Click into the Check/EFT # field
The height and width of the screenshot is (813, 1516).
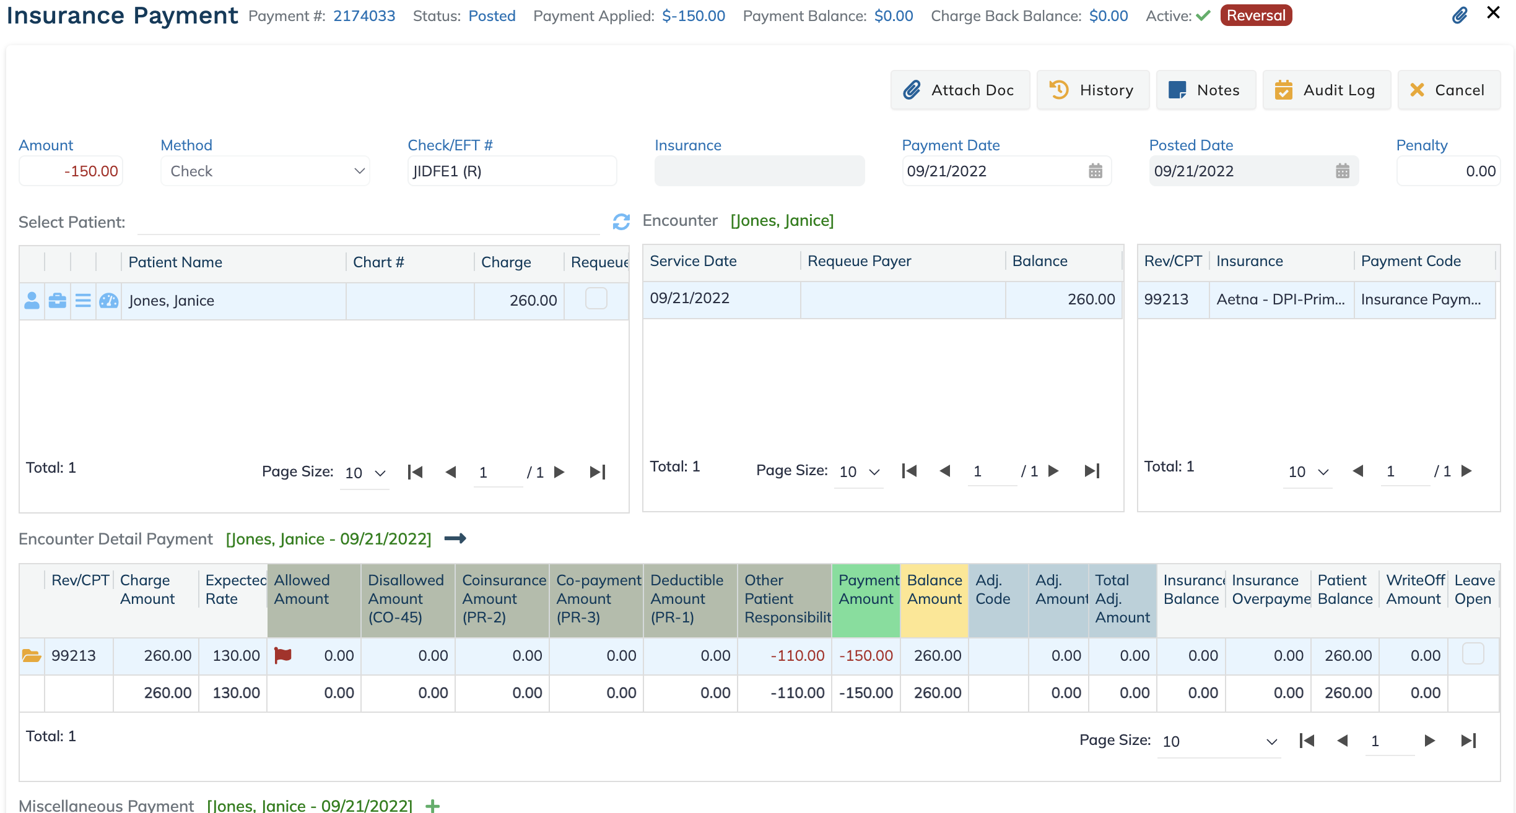tap(512, 171)
